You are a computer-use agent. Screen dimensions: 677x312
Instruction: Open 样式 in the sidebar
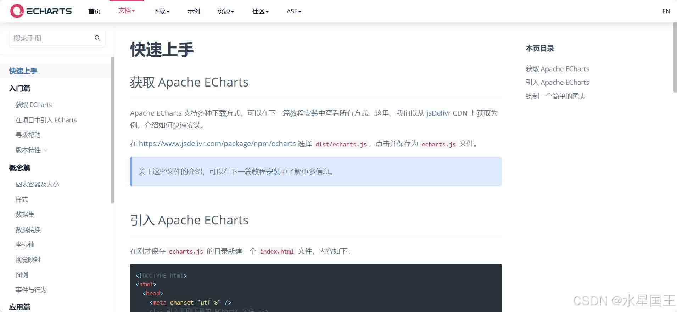click(22, 200)
